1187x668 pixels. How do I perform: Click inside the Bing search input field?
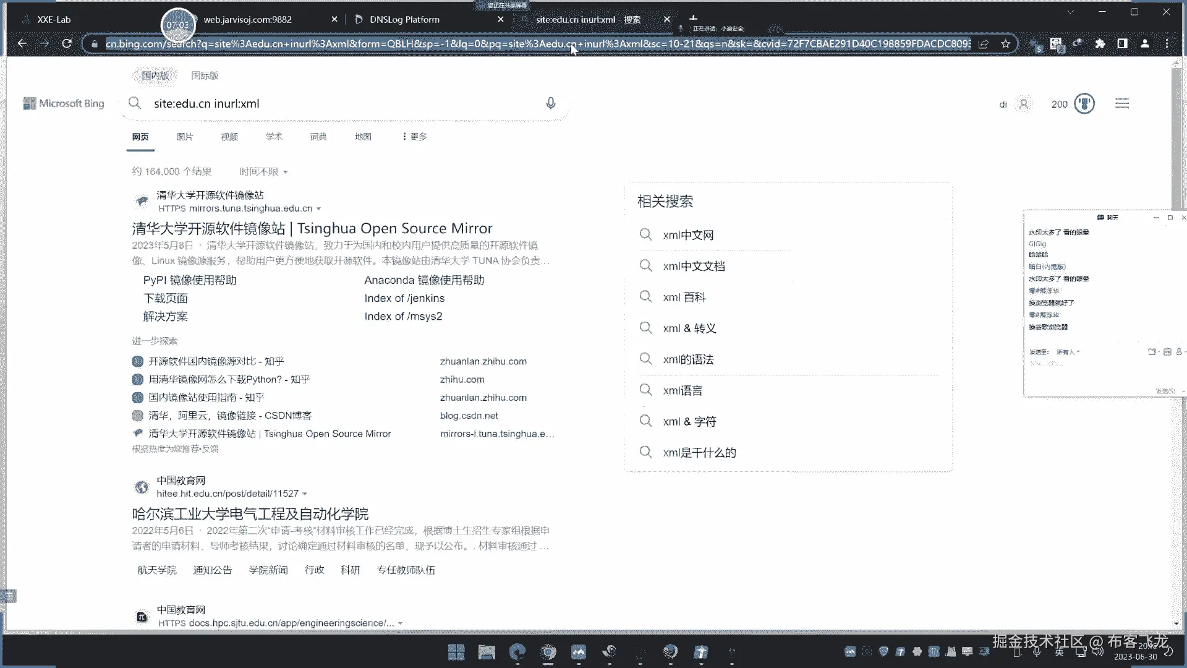[x=340, y=104]
